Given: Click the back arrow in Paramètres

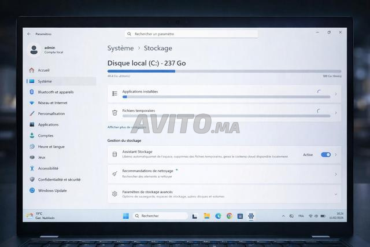Looking at the screenshot, I should tap(29, 34).
